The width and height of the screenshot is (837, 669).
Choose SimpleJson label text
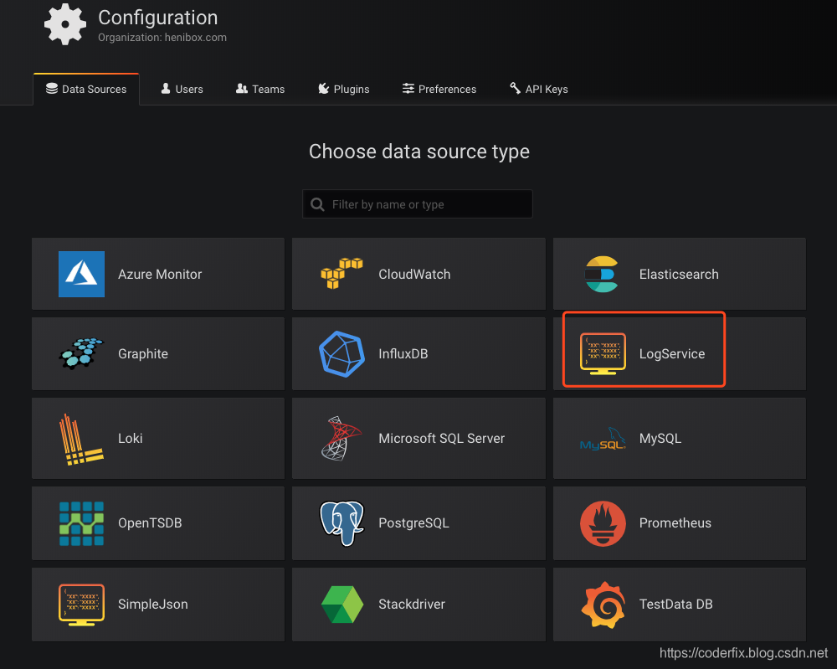152,604
